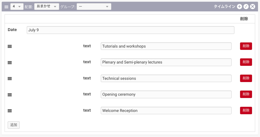Click the Date field containing July 9
Image resolution: width=260 pixels, height=137 pixels.
(130, 30)
